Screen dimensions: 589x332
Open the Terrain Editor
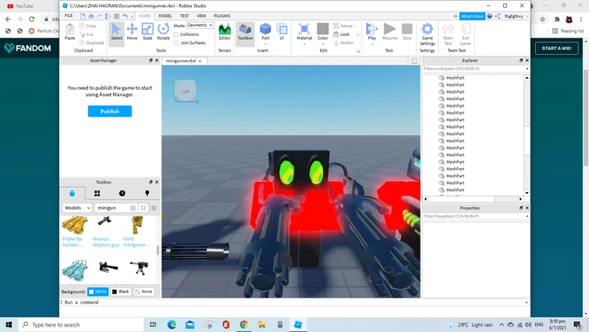(x=225, y=31)
